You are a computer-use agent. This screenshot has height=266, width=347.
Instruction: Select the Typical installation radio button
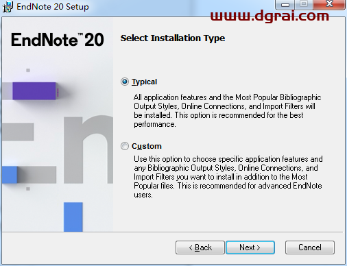pyautogui.click(x=125, y=82)
